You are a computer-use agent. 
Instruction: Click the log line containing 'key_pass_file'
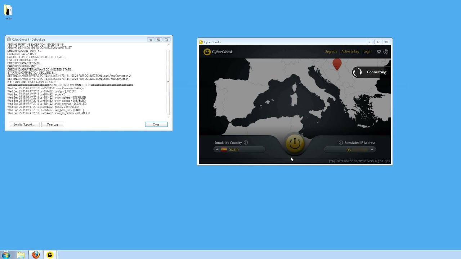(x=46, y=110)
